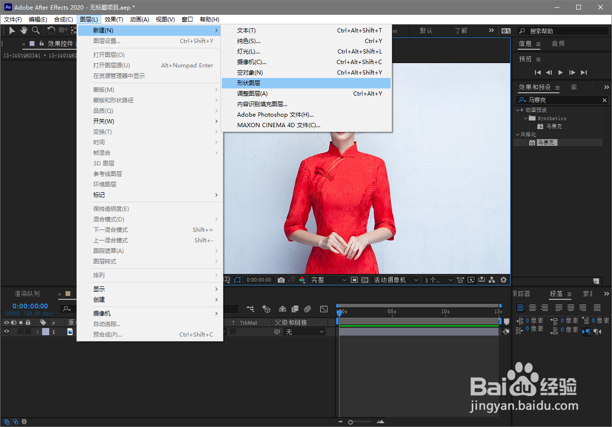Open the 1个 view layout dropdown
612x427 pixels.
click(438, 280)
